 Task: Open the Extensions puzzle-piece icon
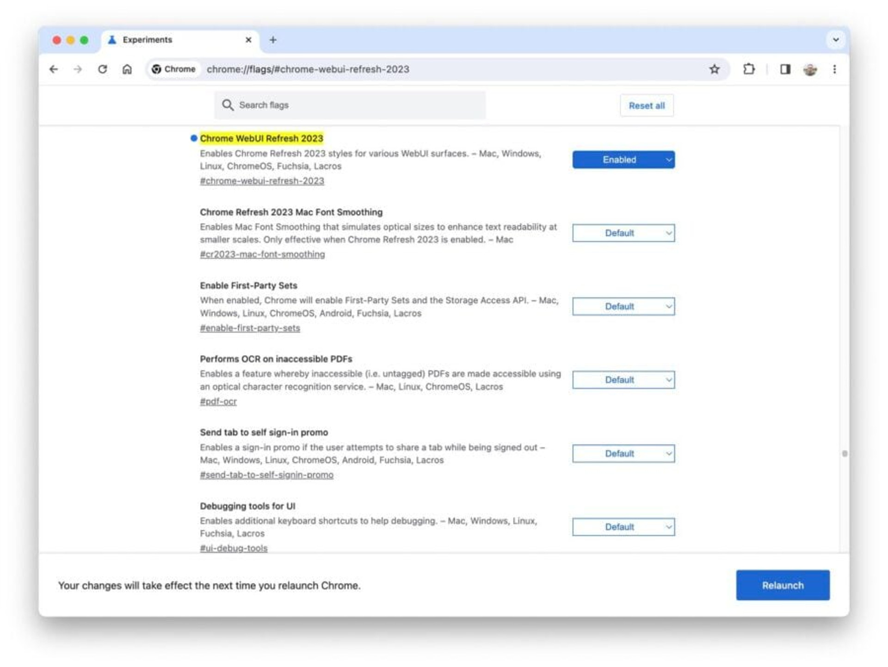point(749,69)
